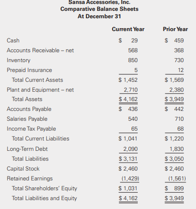
Task: Click the Plant and Equipment – net label
Action: click(40, 90)
